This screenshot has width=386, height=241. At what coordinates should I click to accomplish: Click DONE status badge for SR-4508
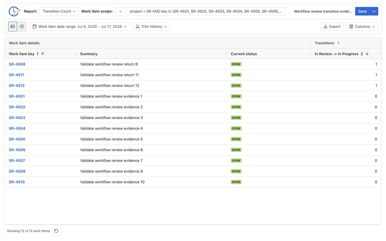236,64
